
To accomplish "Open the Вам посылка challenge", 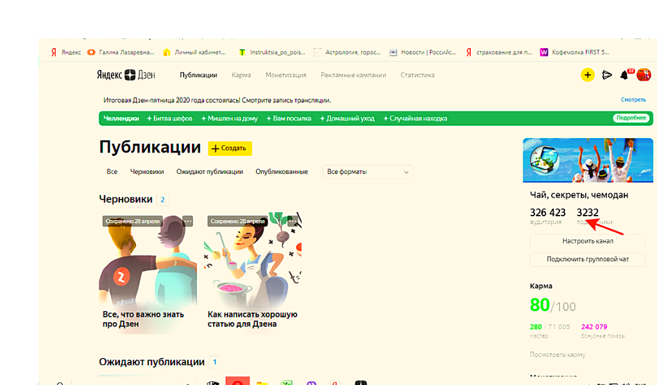I will (289, 119).
